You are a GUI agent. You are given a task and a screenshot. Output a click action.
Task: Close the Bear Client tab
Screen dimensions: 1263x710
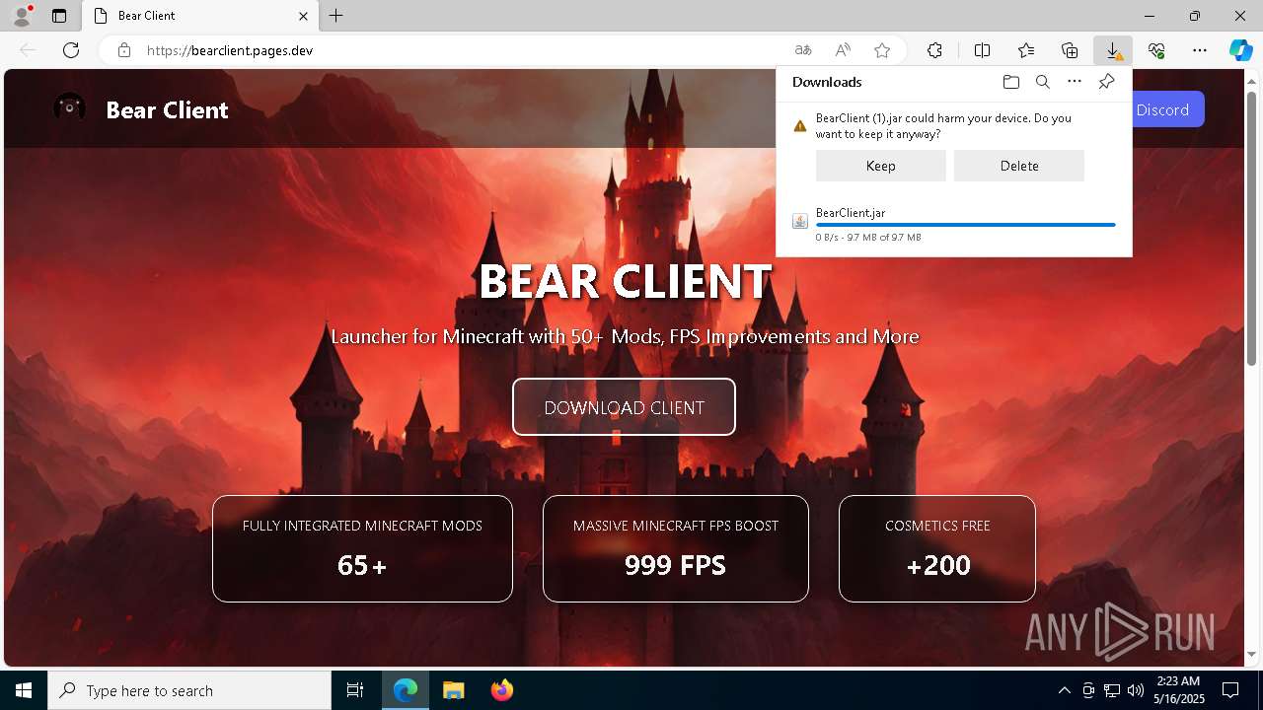tap(304, 16)
